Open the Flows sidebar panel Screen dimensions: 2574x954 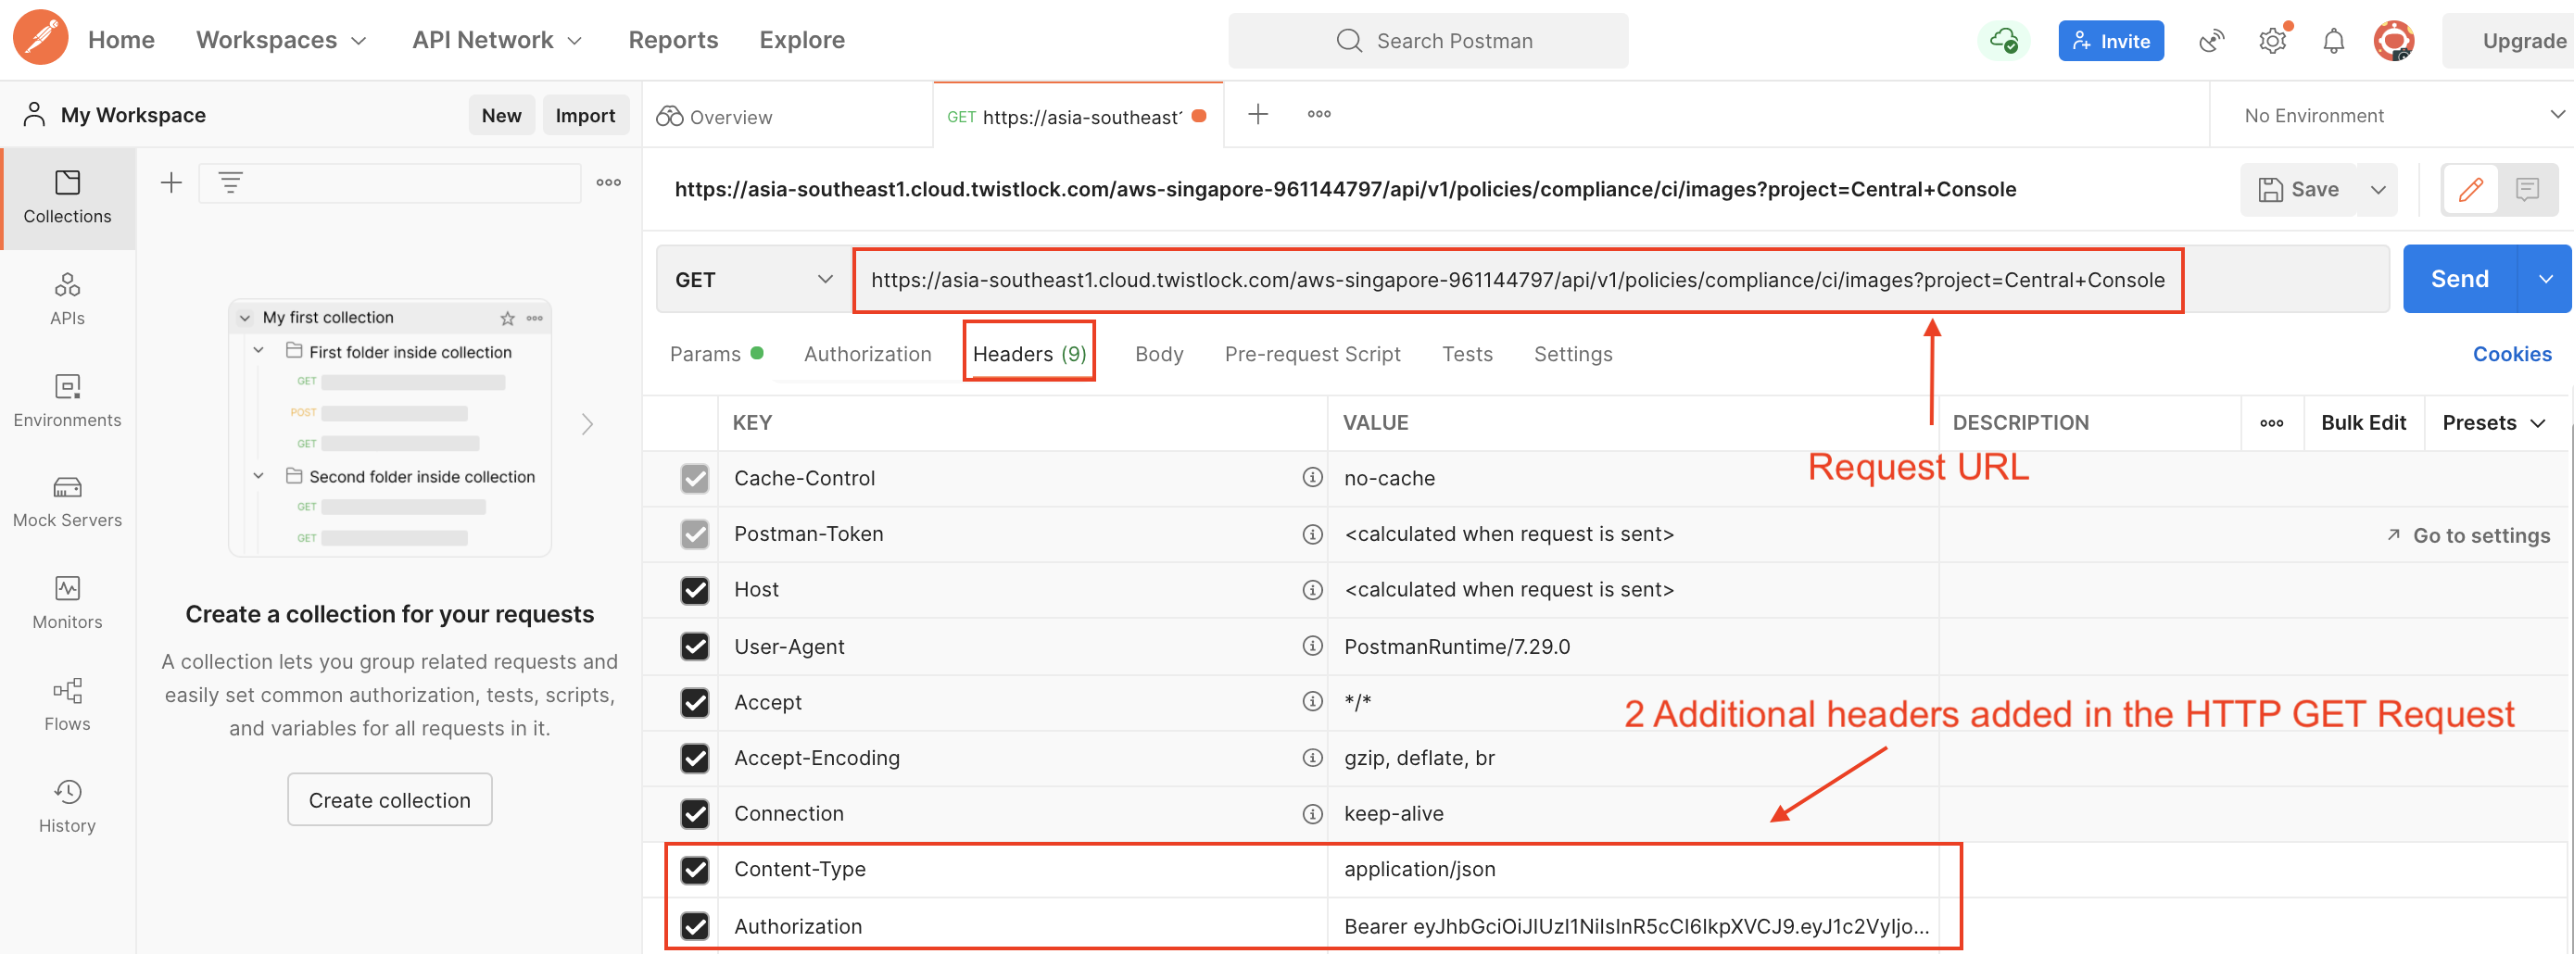tap(67, 704)
